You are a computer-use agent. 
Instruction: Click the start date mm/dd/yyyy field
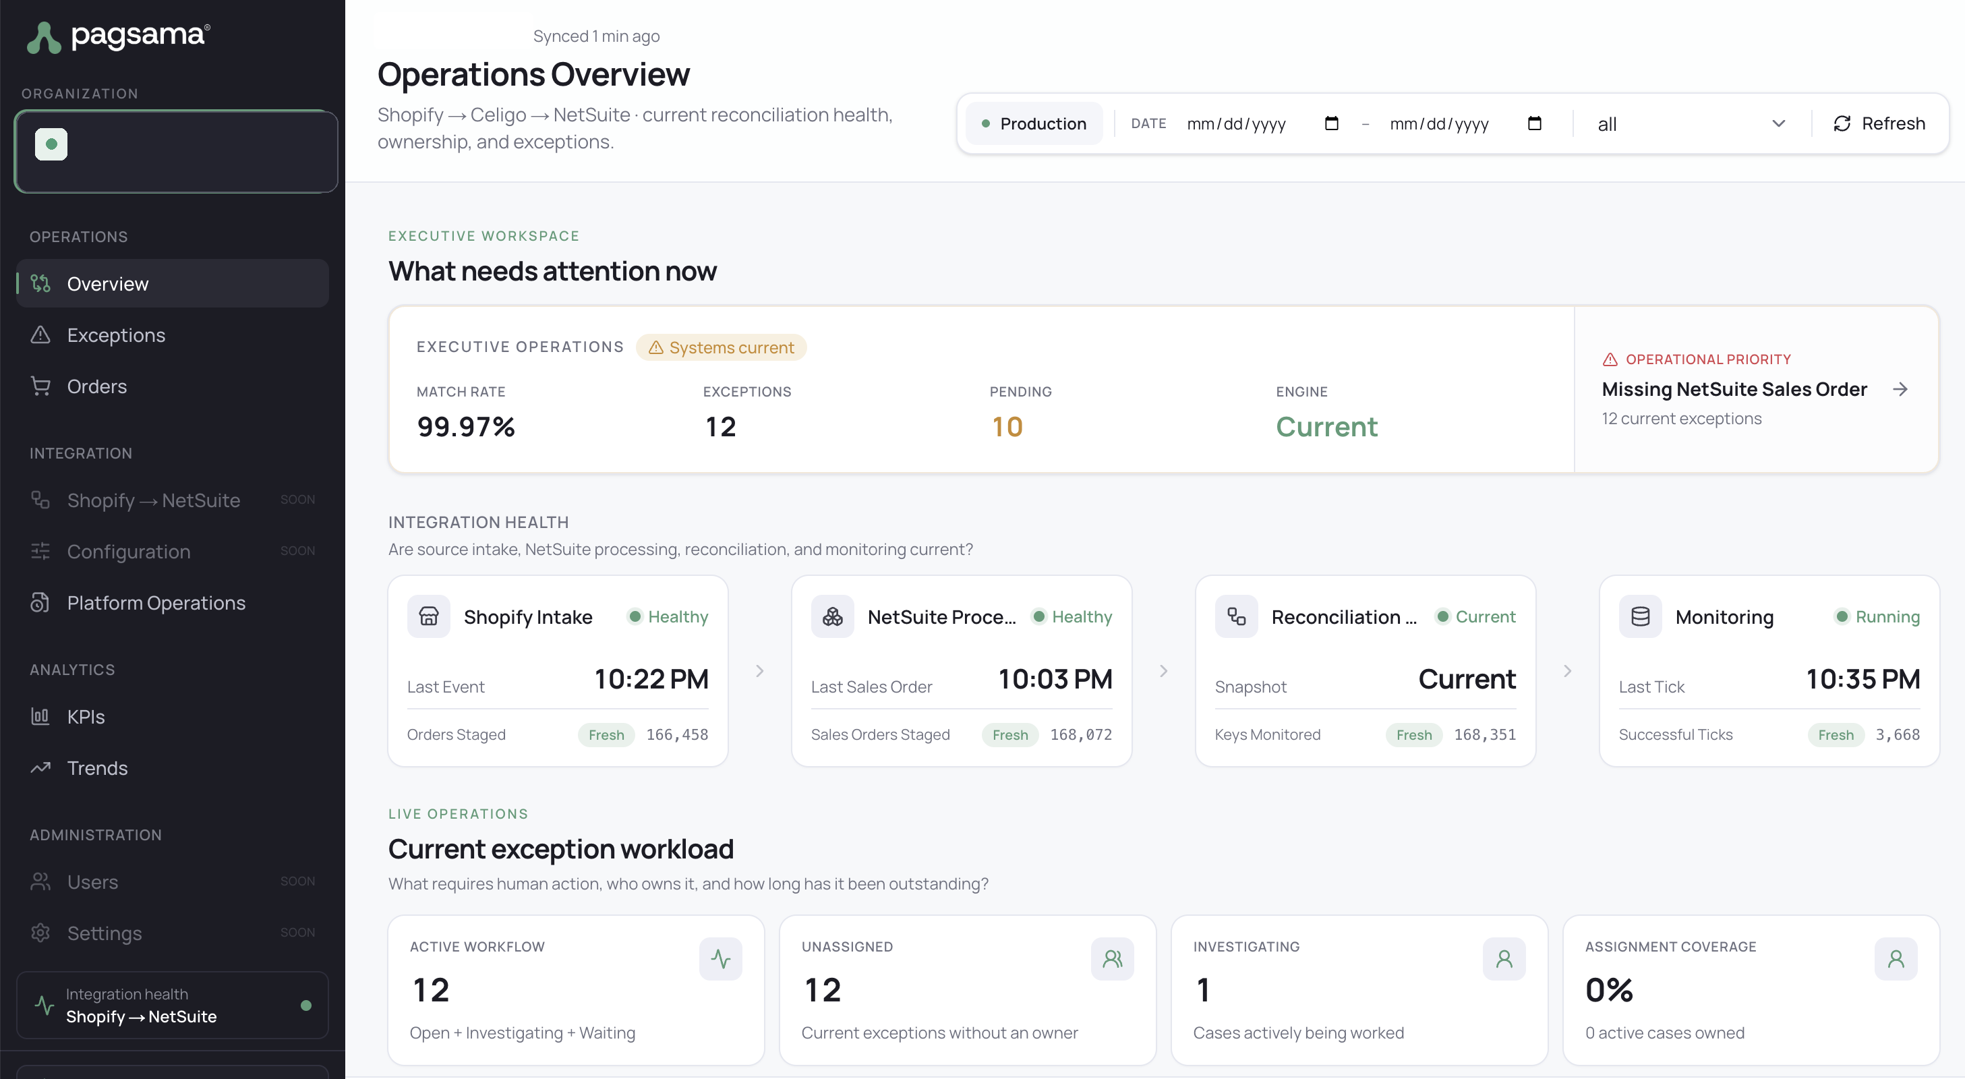pyautogui.click(x=1262, y=123)
